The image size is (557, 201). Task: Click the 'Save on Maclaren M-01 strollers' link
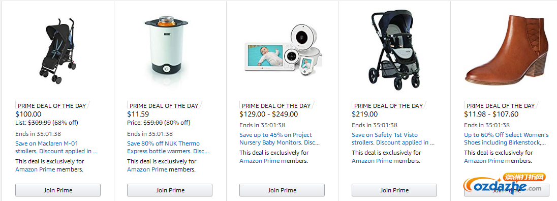(56, 147)
